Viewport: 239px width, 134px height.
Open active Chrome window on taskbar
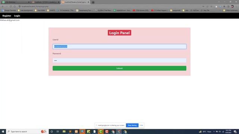(x=119, y=131)
